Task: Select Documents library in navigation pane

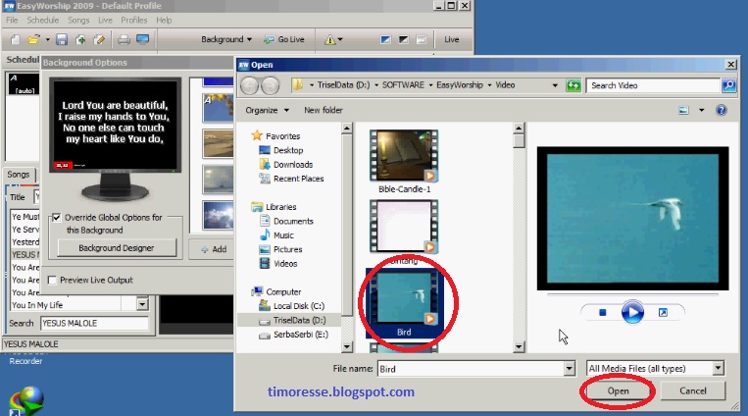Action: click(293, 221)
